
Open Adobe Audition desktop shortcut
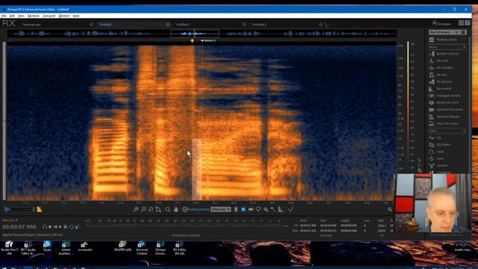pyautogui.click(x=66, y=247)
